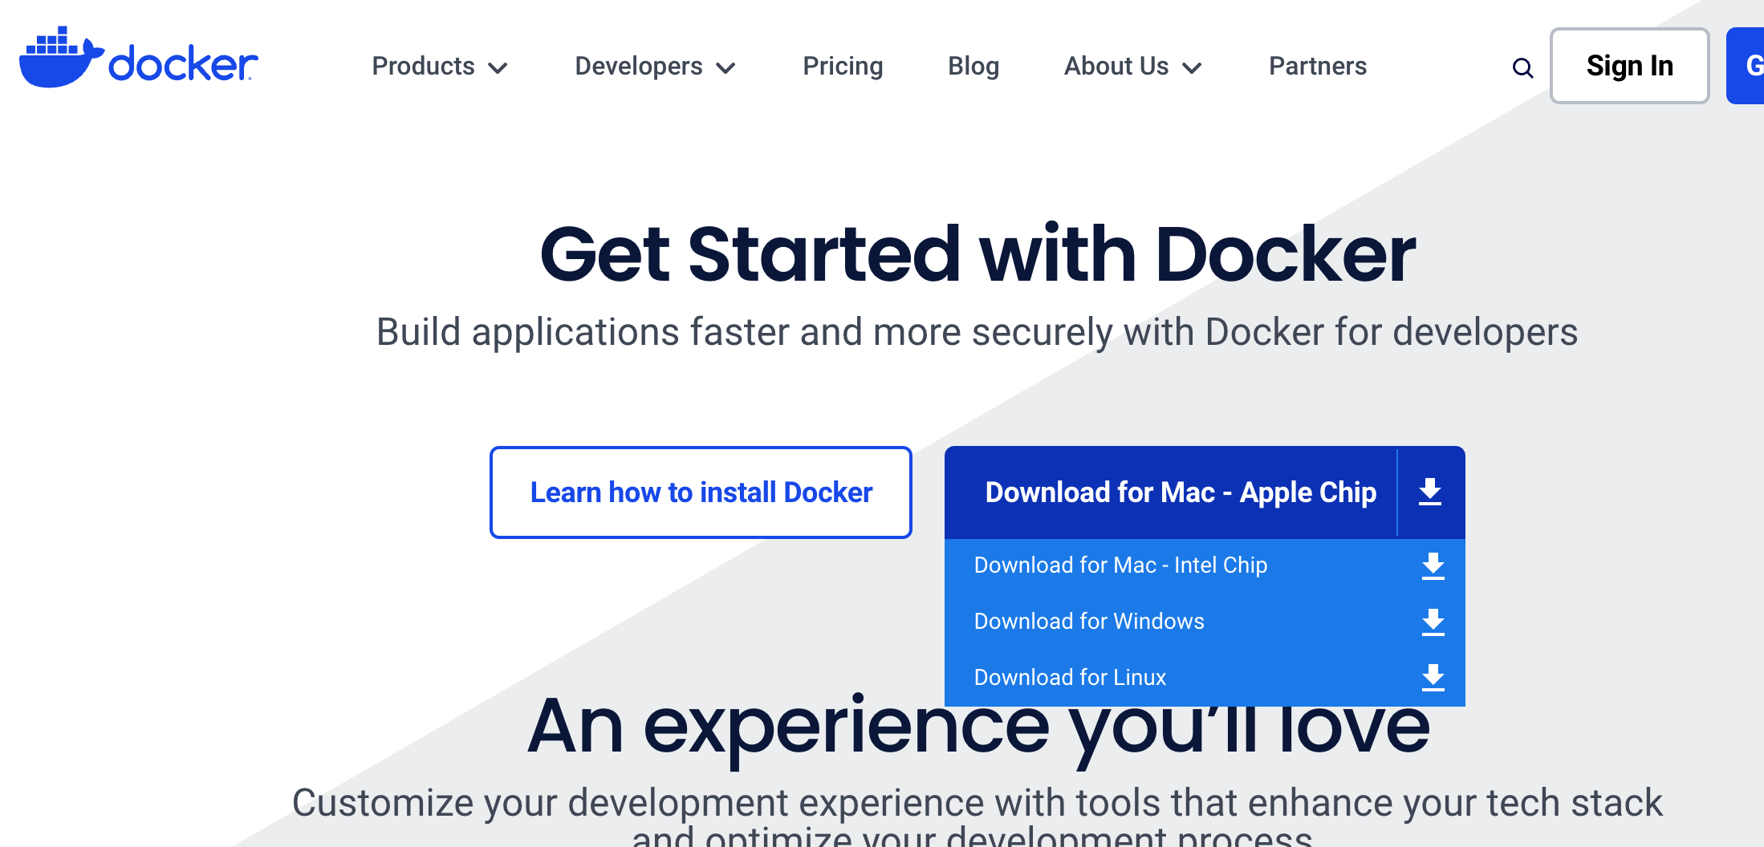
Task: Click download icon in Intel Chip row
Action: [1433, 565]
